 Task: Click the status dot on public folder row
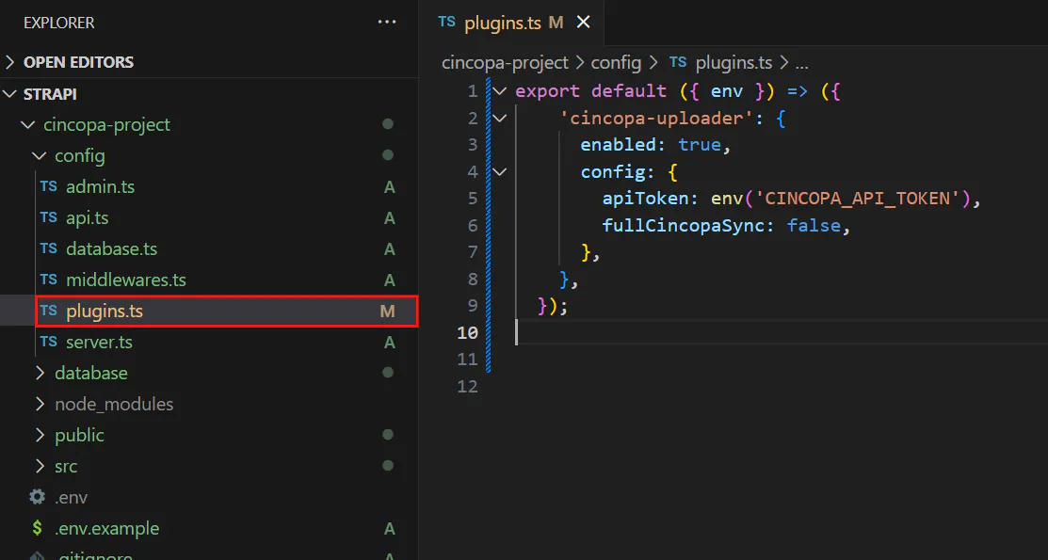pos(388,435)
